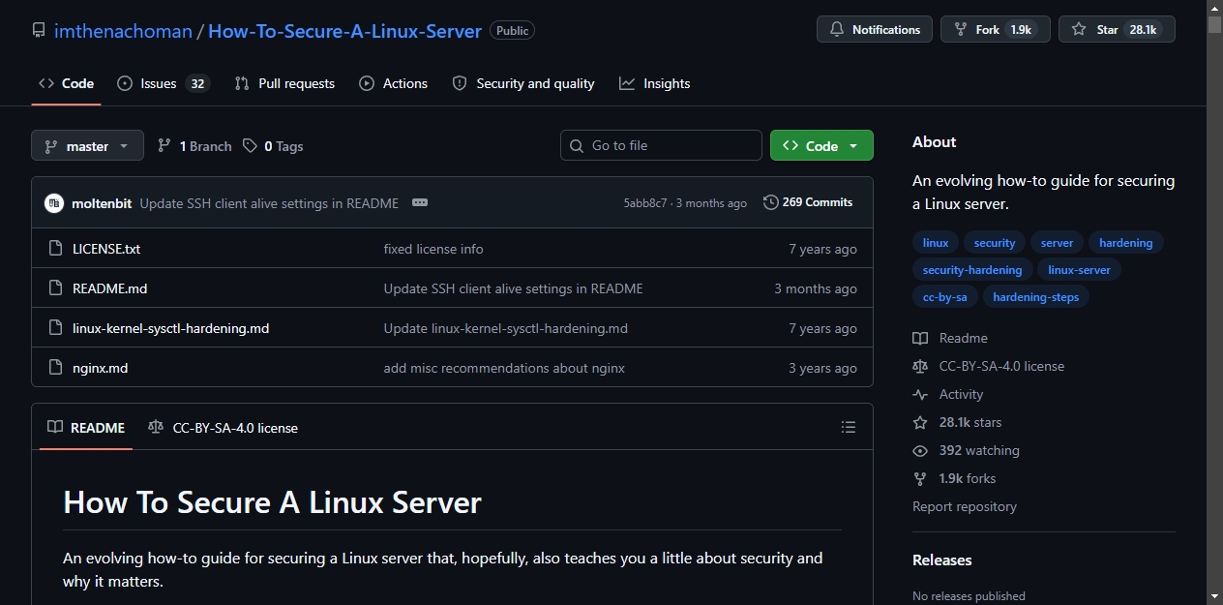This screenshot has width=1223, height=605.
Task: Open imthenachoman owner profile link
Action: (123, 30)
